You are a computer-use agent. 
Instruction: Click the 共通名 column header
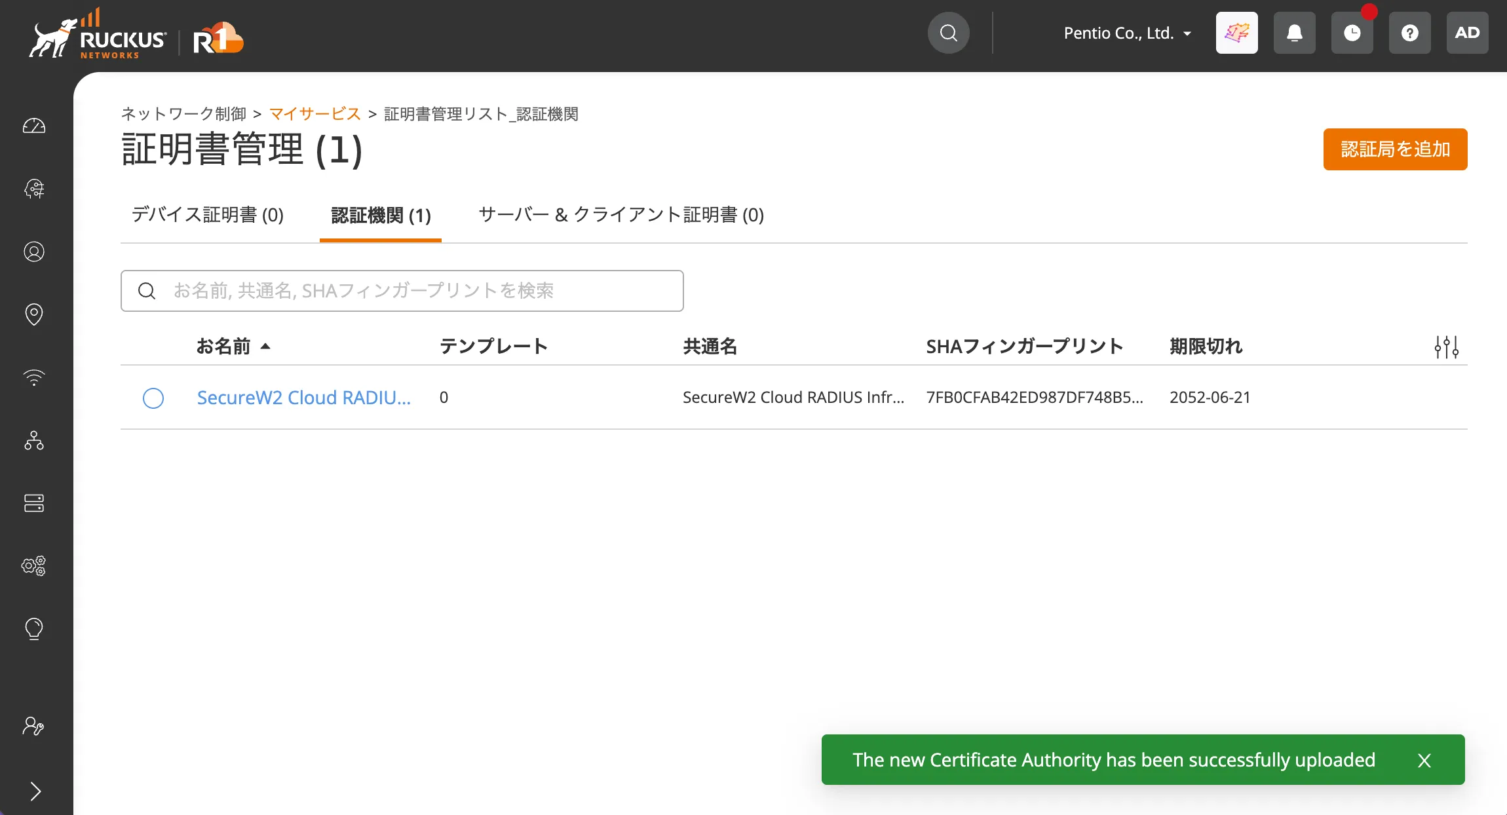coord(710,346)
